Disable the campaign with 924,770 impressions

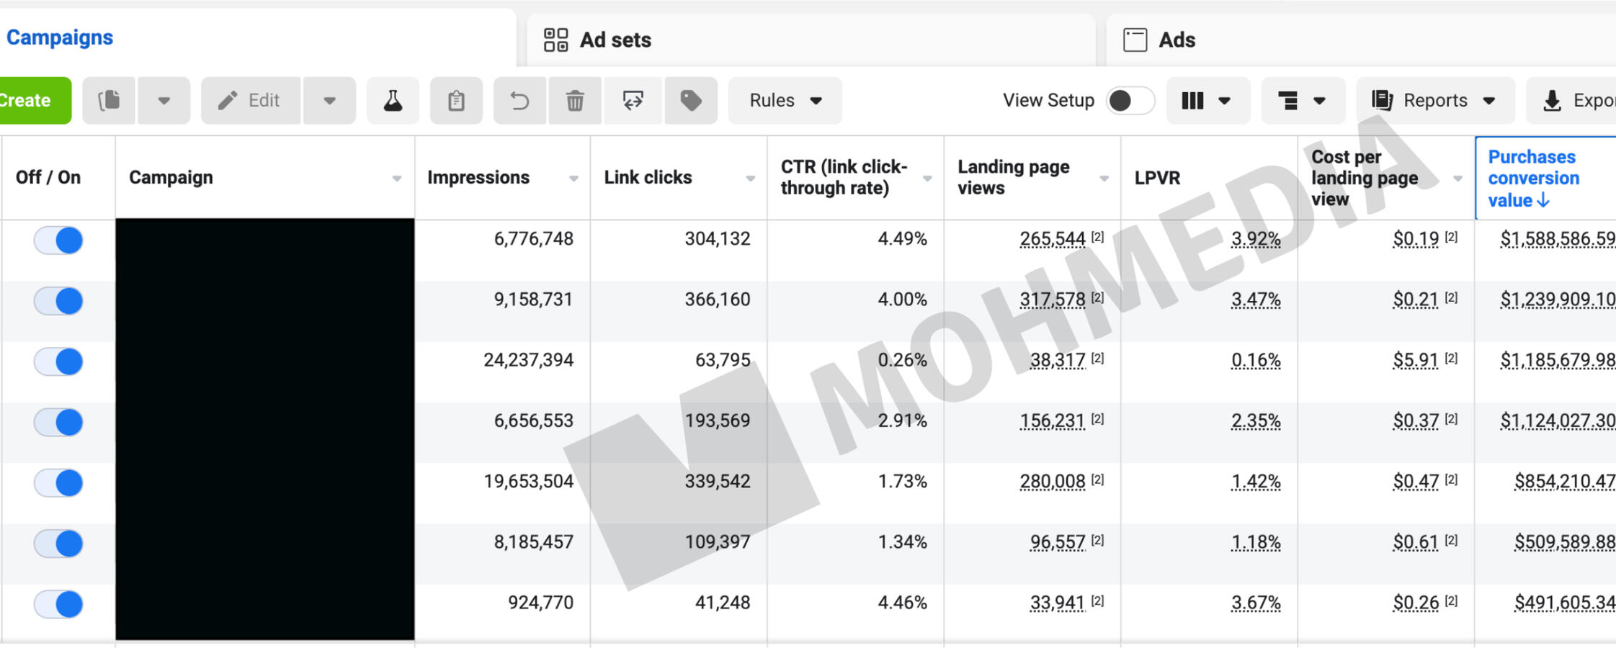(x=58, y=603)
